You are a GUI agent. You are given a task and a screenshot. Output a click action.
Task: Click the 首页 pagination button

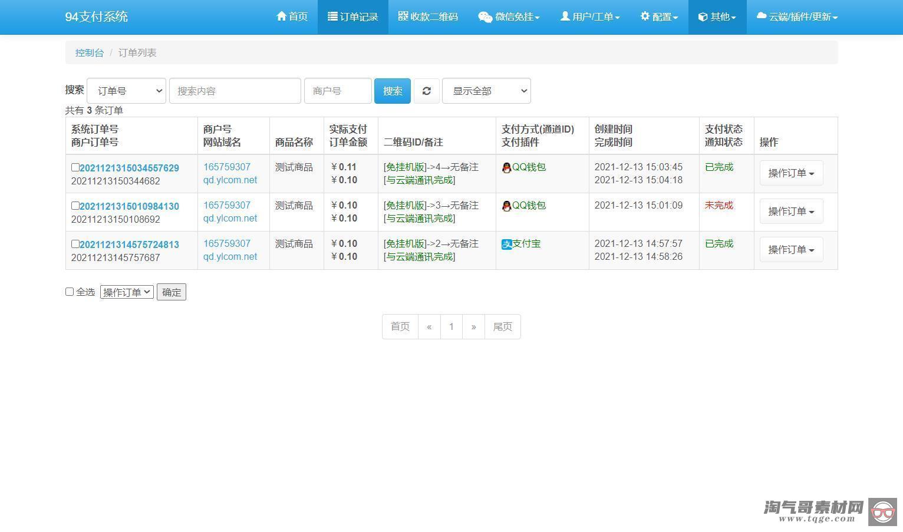click(400, 326)
